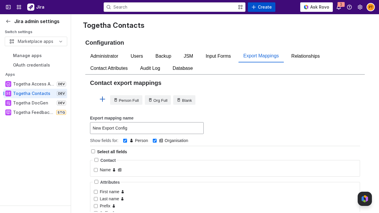The image size is (379, 213).
Task: Check the Select all fields checkbox
Action: (93, 151)
